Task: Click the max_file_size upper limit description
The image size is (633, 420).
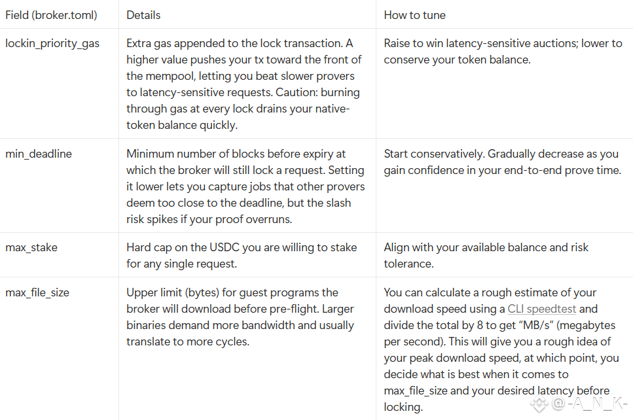Action: (240, 317)
